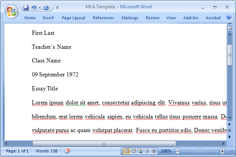Click the vertical scrollbar thumb
This screenshot has width=236, height=157.
230,55
